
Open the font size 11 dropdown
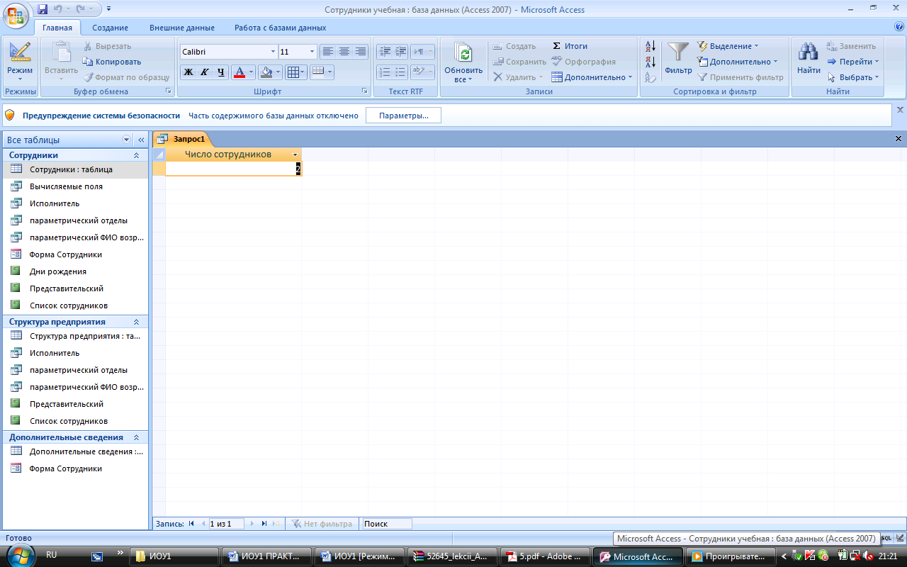click(x=312, y=52)
